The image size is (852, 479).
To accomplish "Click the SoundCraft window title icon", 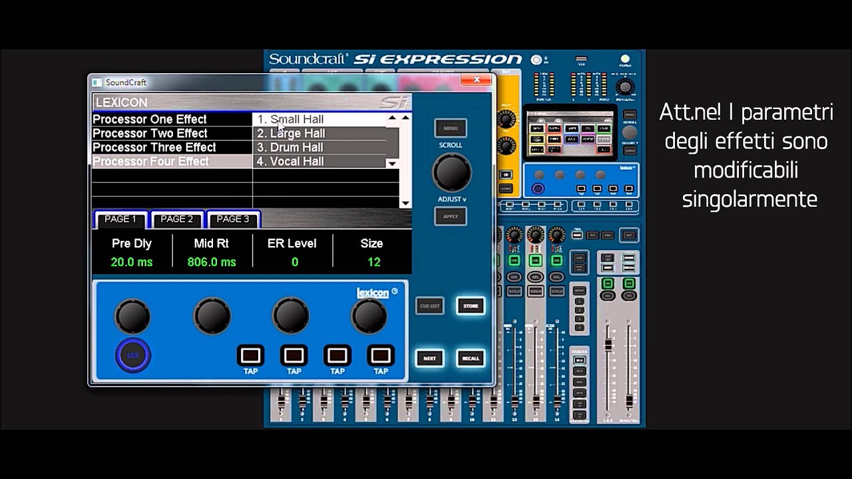I will (x=97, y=82).
